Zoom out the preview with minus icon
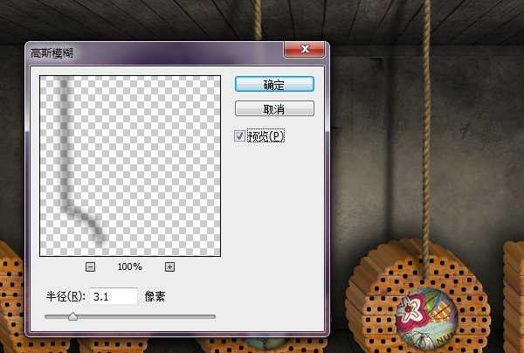Image resolution: width=524 pixels, height=353 pixels. (x=90, y=266)
